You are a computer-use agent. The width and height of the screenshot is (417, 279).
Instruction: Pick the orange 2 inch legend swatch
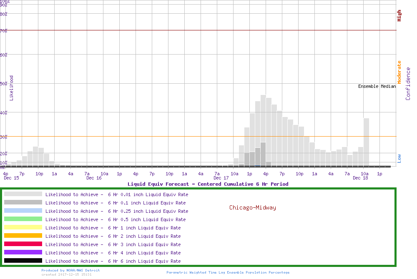(23, 236)
